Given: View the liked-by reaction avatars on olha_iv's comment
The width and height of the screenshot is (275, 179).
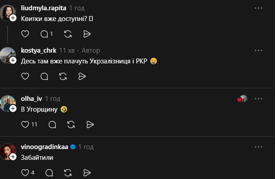Looking at the screenshot, I should (x=242, y=99).
